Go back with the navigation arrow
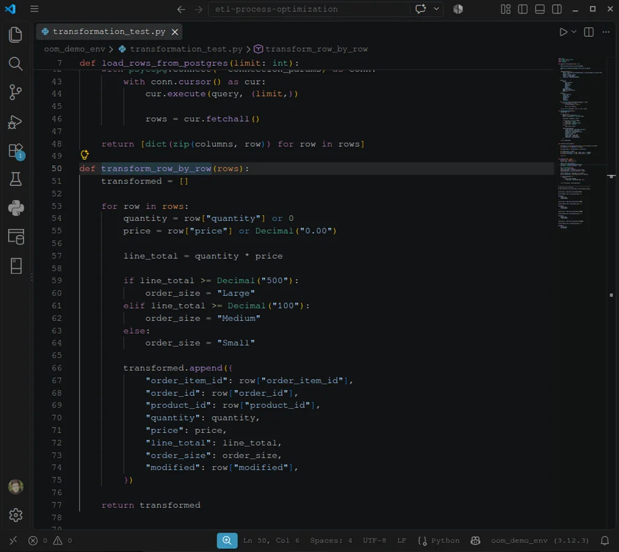The width and height of the screenshot is (619, 552). coord(181,9)
